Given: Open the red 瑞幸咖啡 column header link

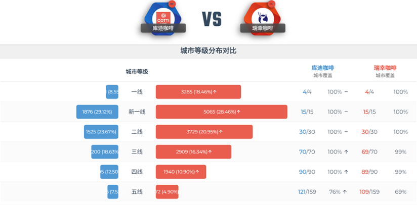Looking at the screenshot, I should (x=385, y=68).
